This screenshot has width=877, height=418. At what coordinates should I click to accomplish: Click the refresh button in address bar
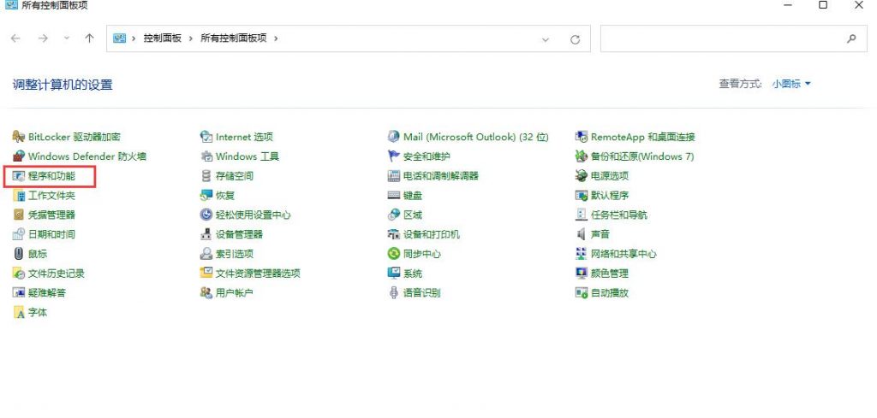[x=575, y=39]
